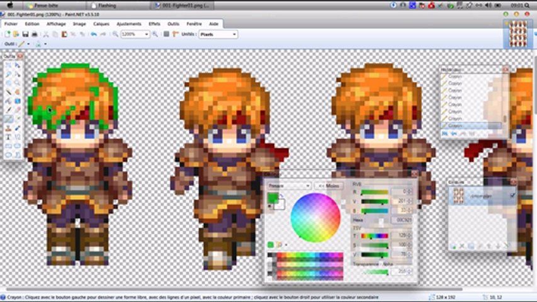
Task: Open the Edition menu
Action: tap(32, 24)
